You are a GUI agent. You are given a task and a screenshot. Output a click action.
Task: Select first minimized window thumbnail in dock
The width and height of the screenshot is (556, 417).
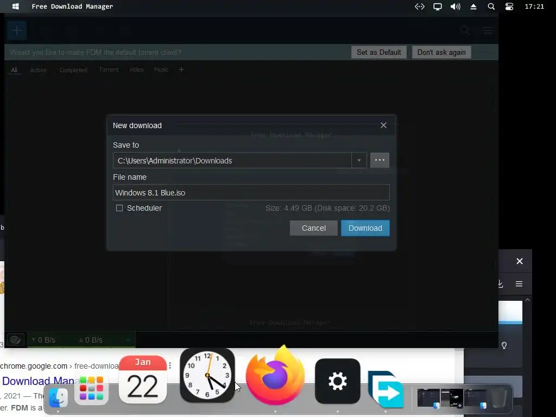point(429,398)
